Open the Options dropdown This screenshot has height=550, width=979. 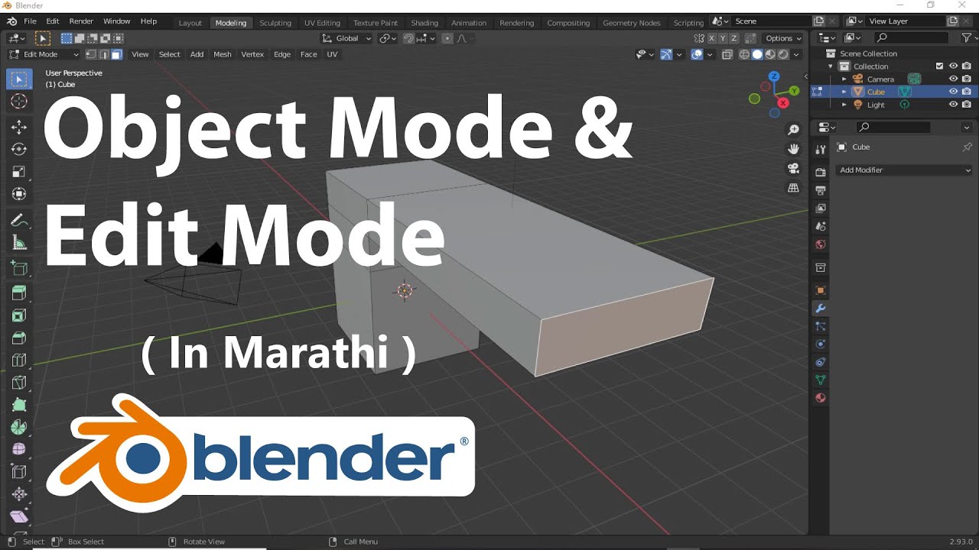click(783, 38)
